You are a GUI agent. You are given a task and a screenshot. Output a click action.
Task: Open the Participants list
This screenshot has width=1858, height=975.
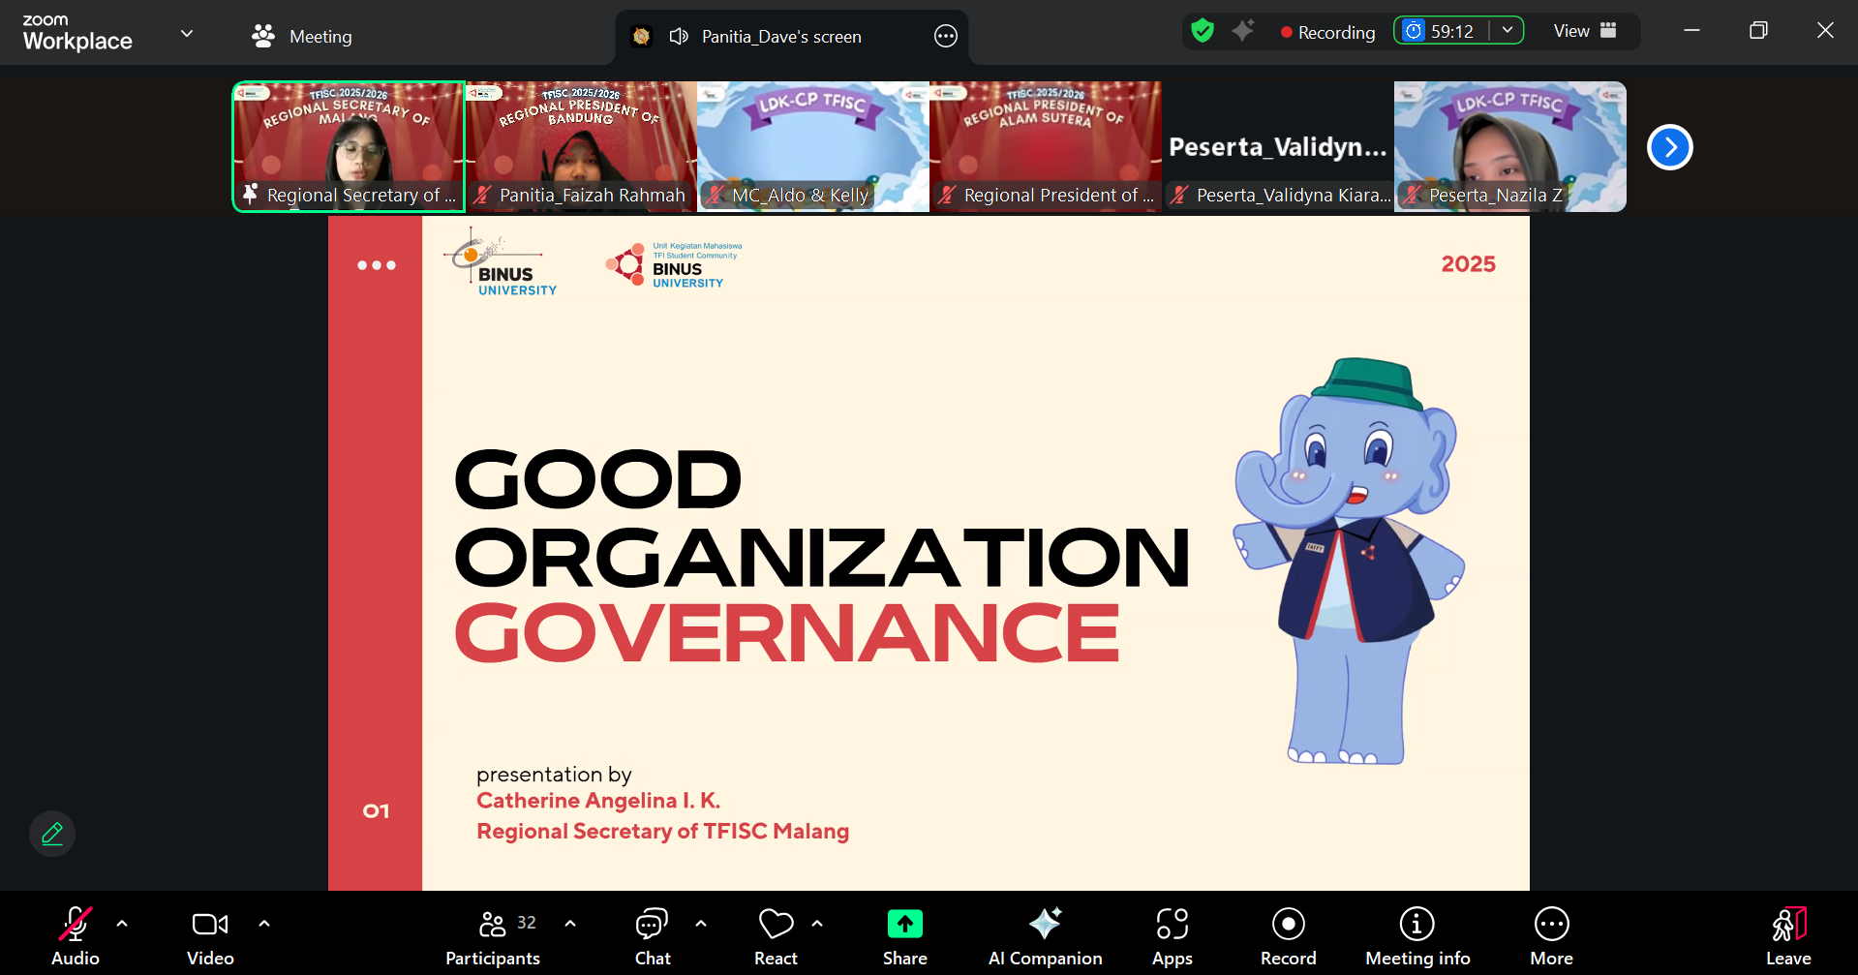[493, 935]
